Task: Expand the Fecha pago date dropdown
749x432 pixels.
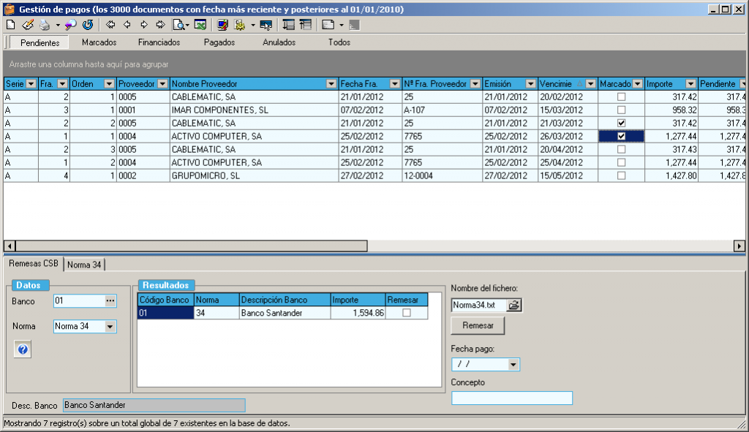Action: coord(513,364)
